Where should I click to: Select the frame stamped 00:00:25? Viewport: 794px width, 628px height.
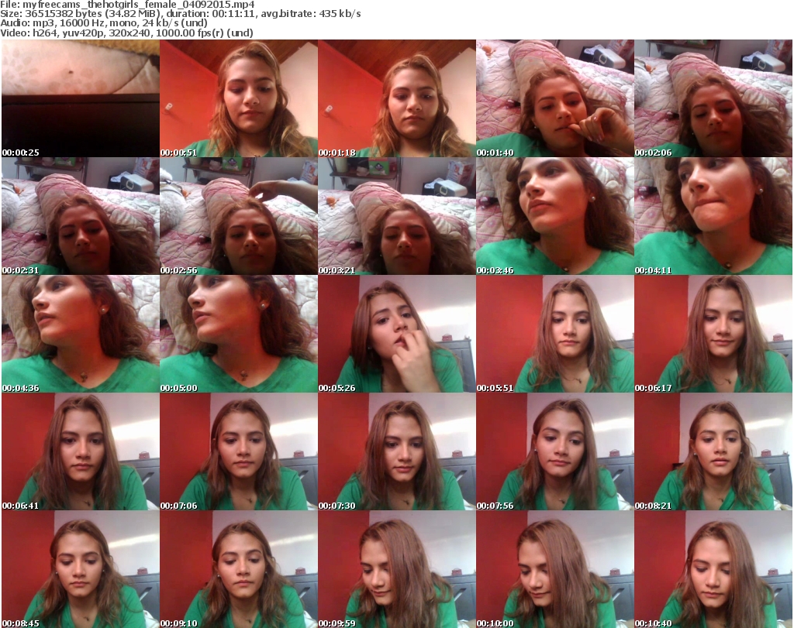(81, 98)
